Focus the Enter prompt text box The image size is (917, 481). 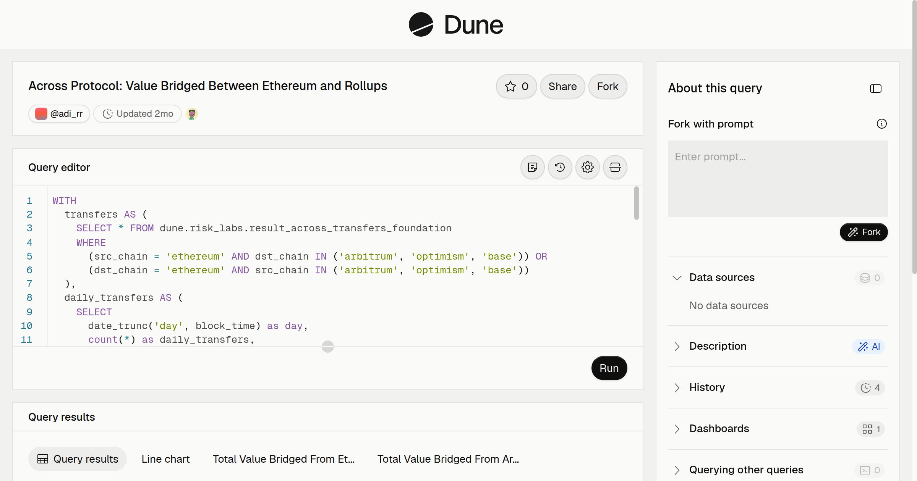pos(778,179)
